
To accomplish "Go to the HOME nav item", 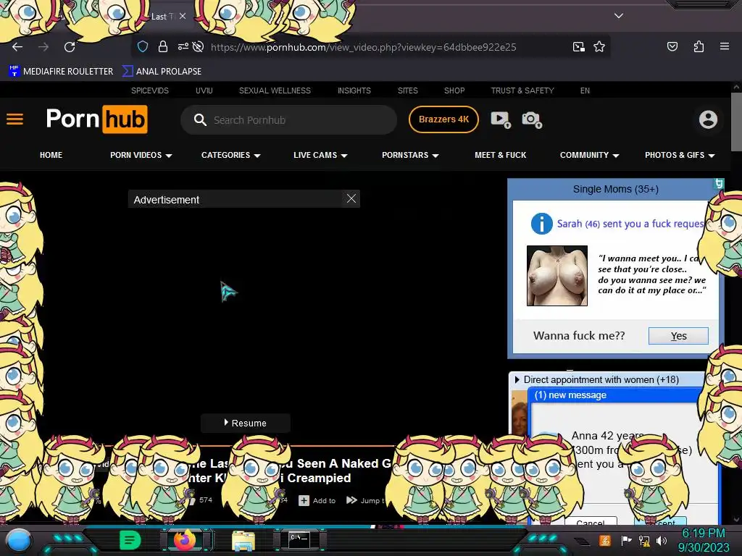I will pos(51,155).
